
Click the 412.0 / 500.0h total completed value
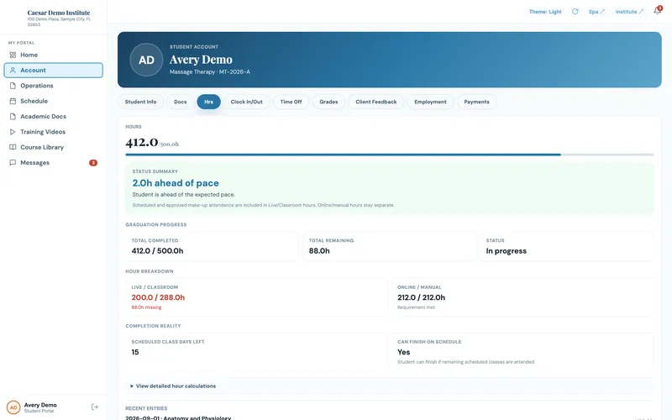157,251
